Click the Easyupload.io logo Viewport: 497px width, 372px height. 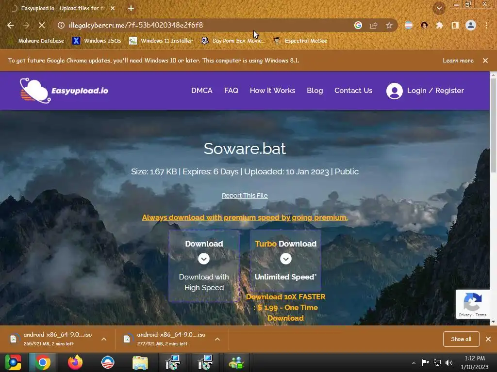tap(64, 91)
